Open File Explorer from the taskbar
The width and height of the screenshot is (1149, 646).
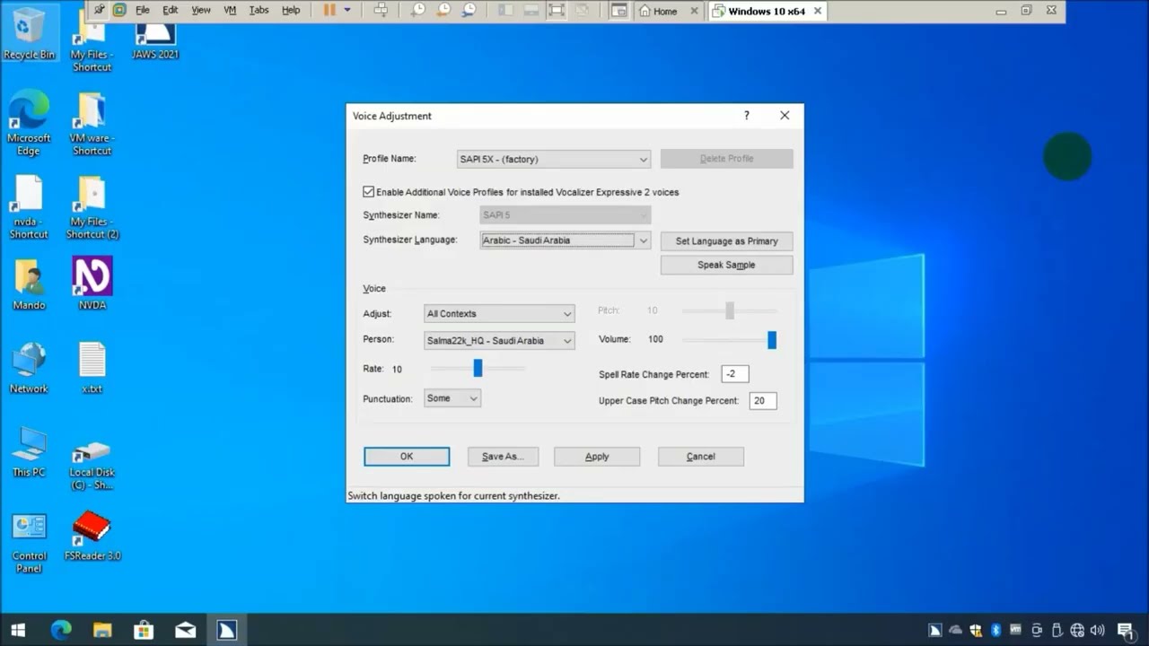(101, 630)
